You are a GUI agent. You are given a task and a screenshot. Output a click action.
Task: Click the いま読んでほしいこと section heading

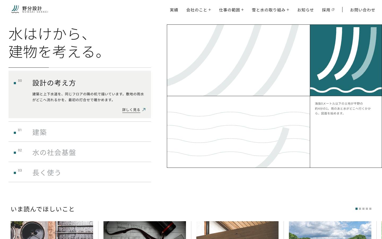(x=43, y=209)
